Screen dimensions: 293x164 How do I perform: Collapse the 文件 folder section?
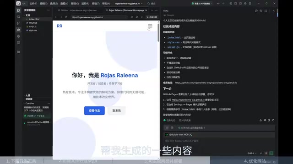coord(27,15)
